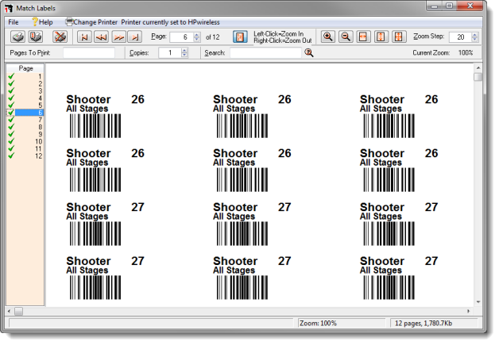The height and width of the screenshot is (345, 499).
Task: Select page 12 in the page list
Action: point(25,156)
